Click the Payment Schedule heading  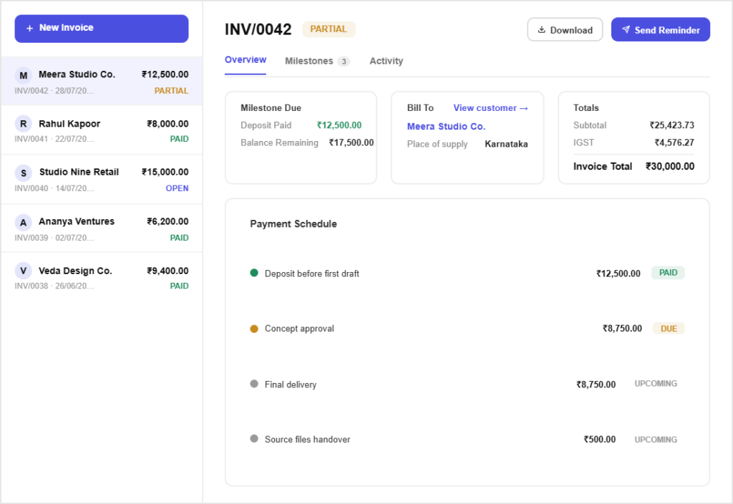click(x=293, y=223)
